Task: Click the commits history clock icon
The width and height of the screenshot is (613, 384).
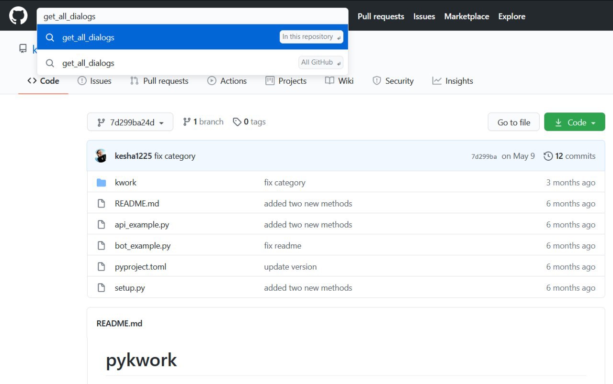Action: 548,156
